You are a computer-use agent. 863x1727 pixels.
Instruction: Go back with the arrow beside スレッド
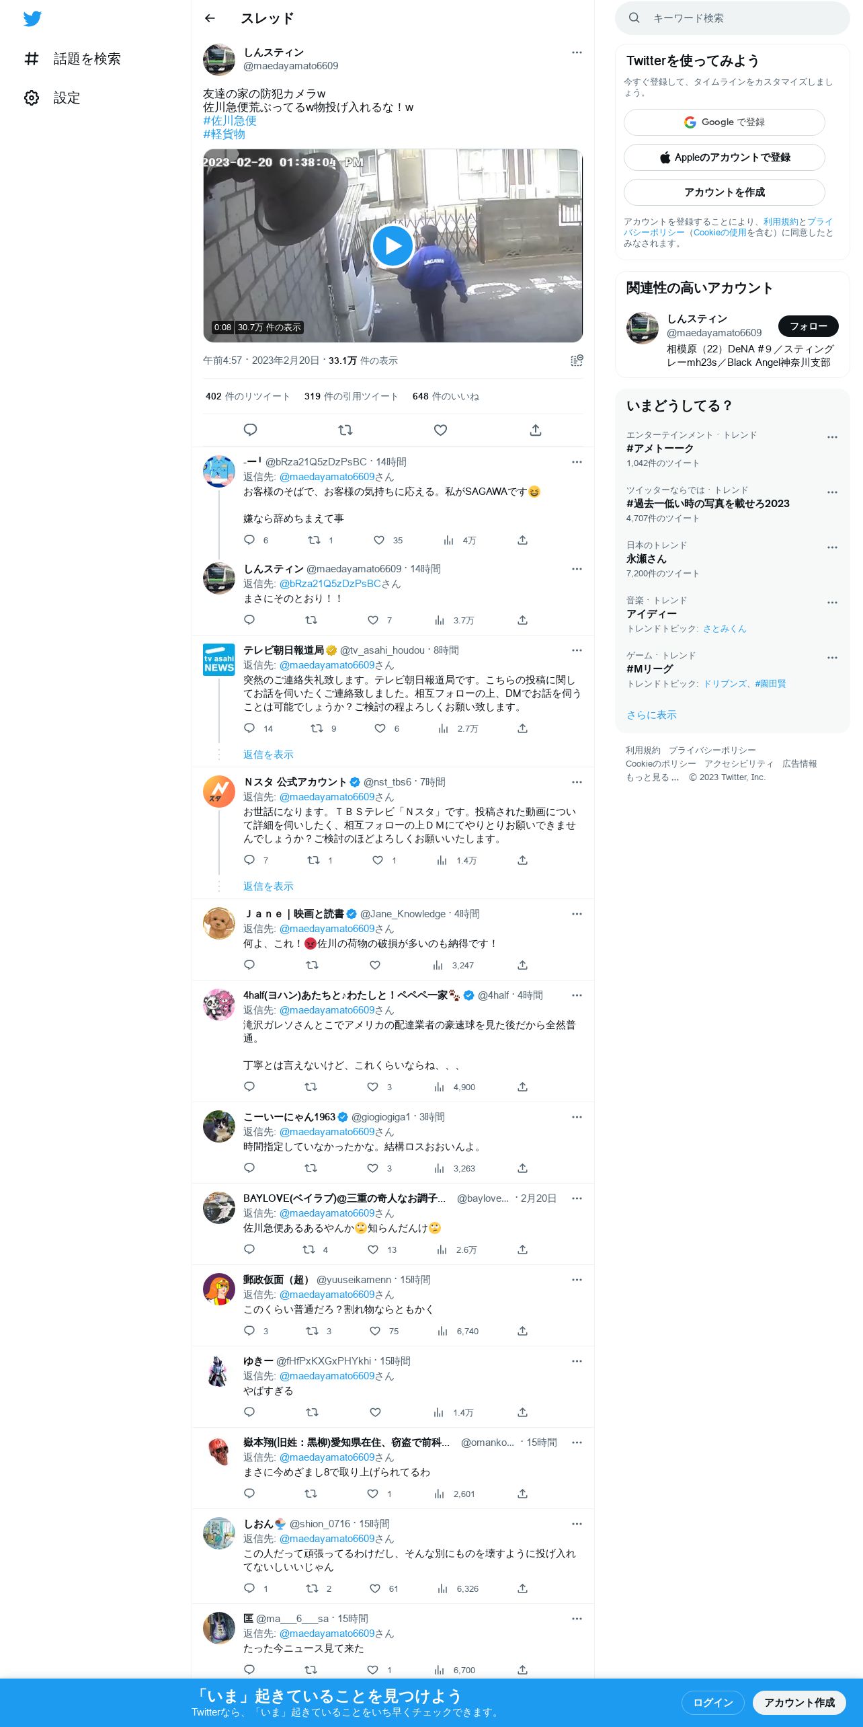click(210, 18)
